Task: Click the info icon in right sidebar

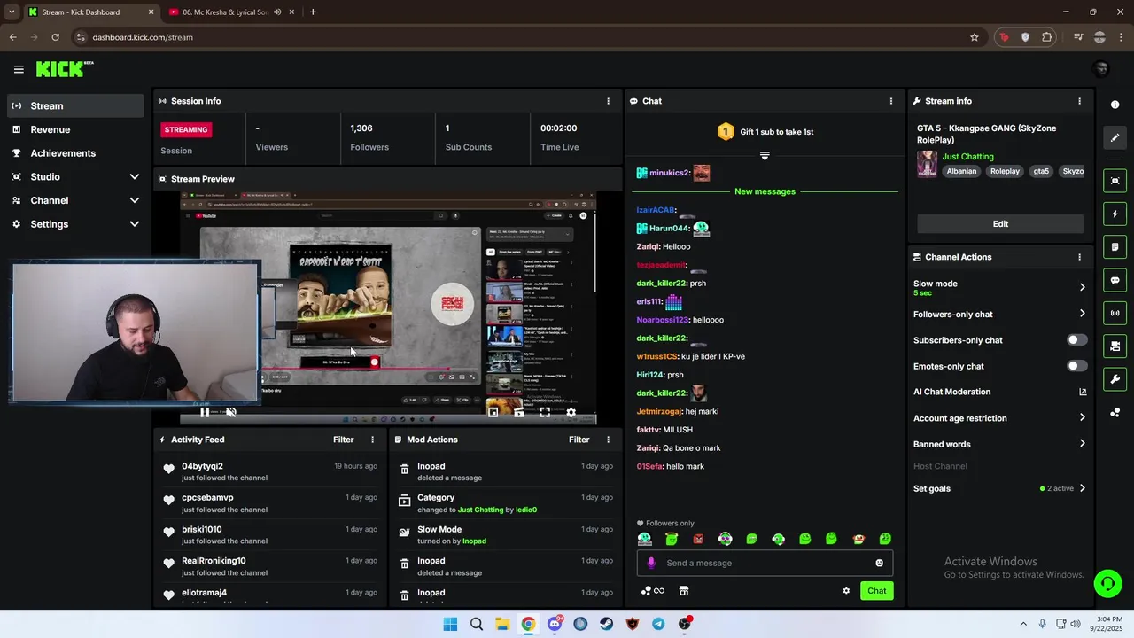Action: [x=1115, y=105]
